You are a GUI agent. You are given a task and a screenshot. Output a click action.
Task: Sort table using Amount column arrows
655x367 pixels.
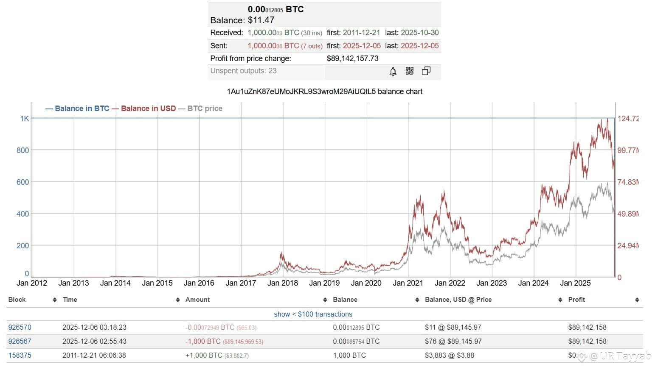pos(325,300)
